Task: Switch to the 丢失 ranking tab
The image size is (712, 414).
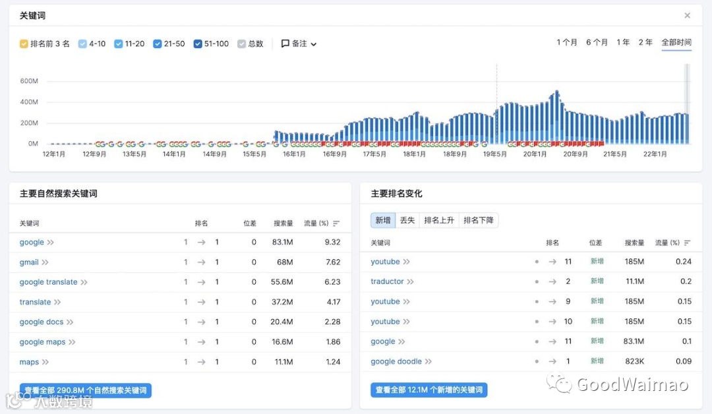Action: (x=407, y=220)
